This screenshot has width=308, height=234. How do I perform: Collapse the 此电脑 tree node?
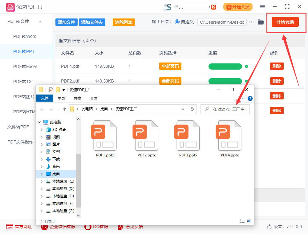[39, 122]
